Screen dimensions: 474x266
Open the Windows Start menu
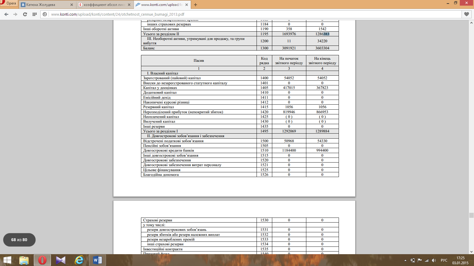(7, 260)
